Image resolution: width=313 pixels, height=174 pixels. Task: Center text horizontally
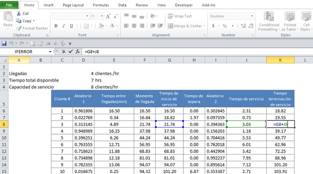134,26
